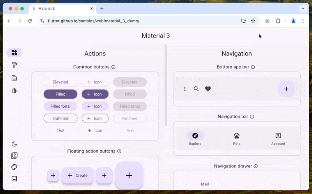
Task: Open the bottom app bar overflow menu
Action: tap(185, 89)
